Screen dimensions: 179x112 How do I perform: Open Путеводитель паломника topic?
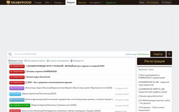[x=61, y=111]
